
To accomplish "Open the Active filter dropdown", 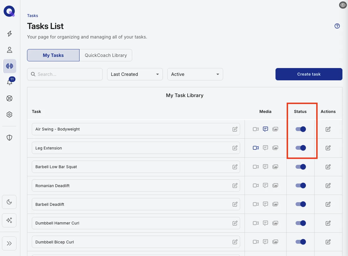I will [x=195, y=74].
